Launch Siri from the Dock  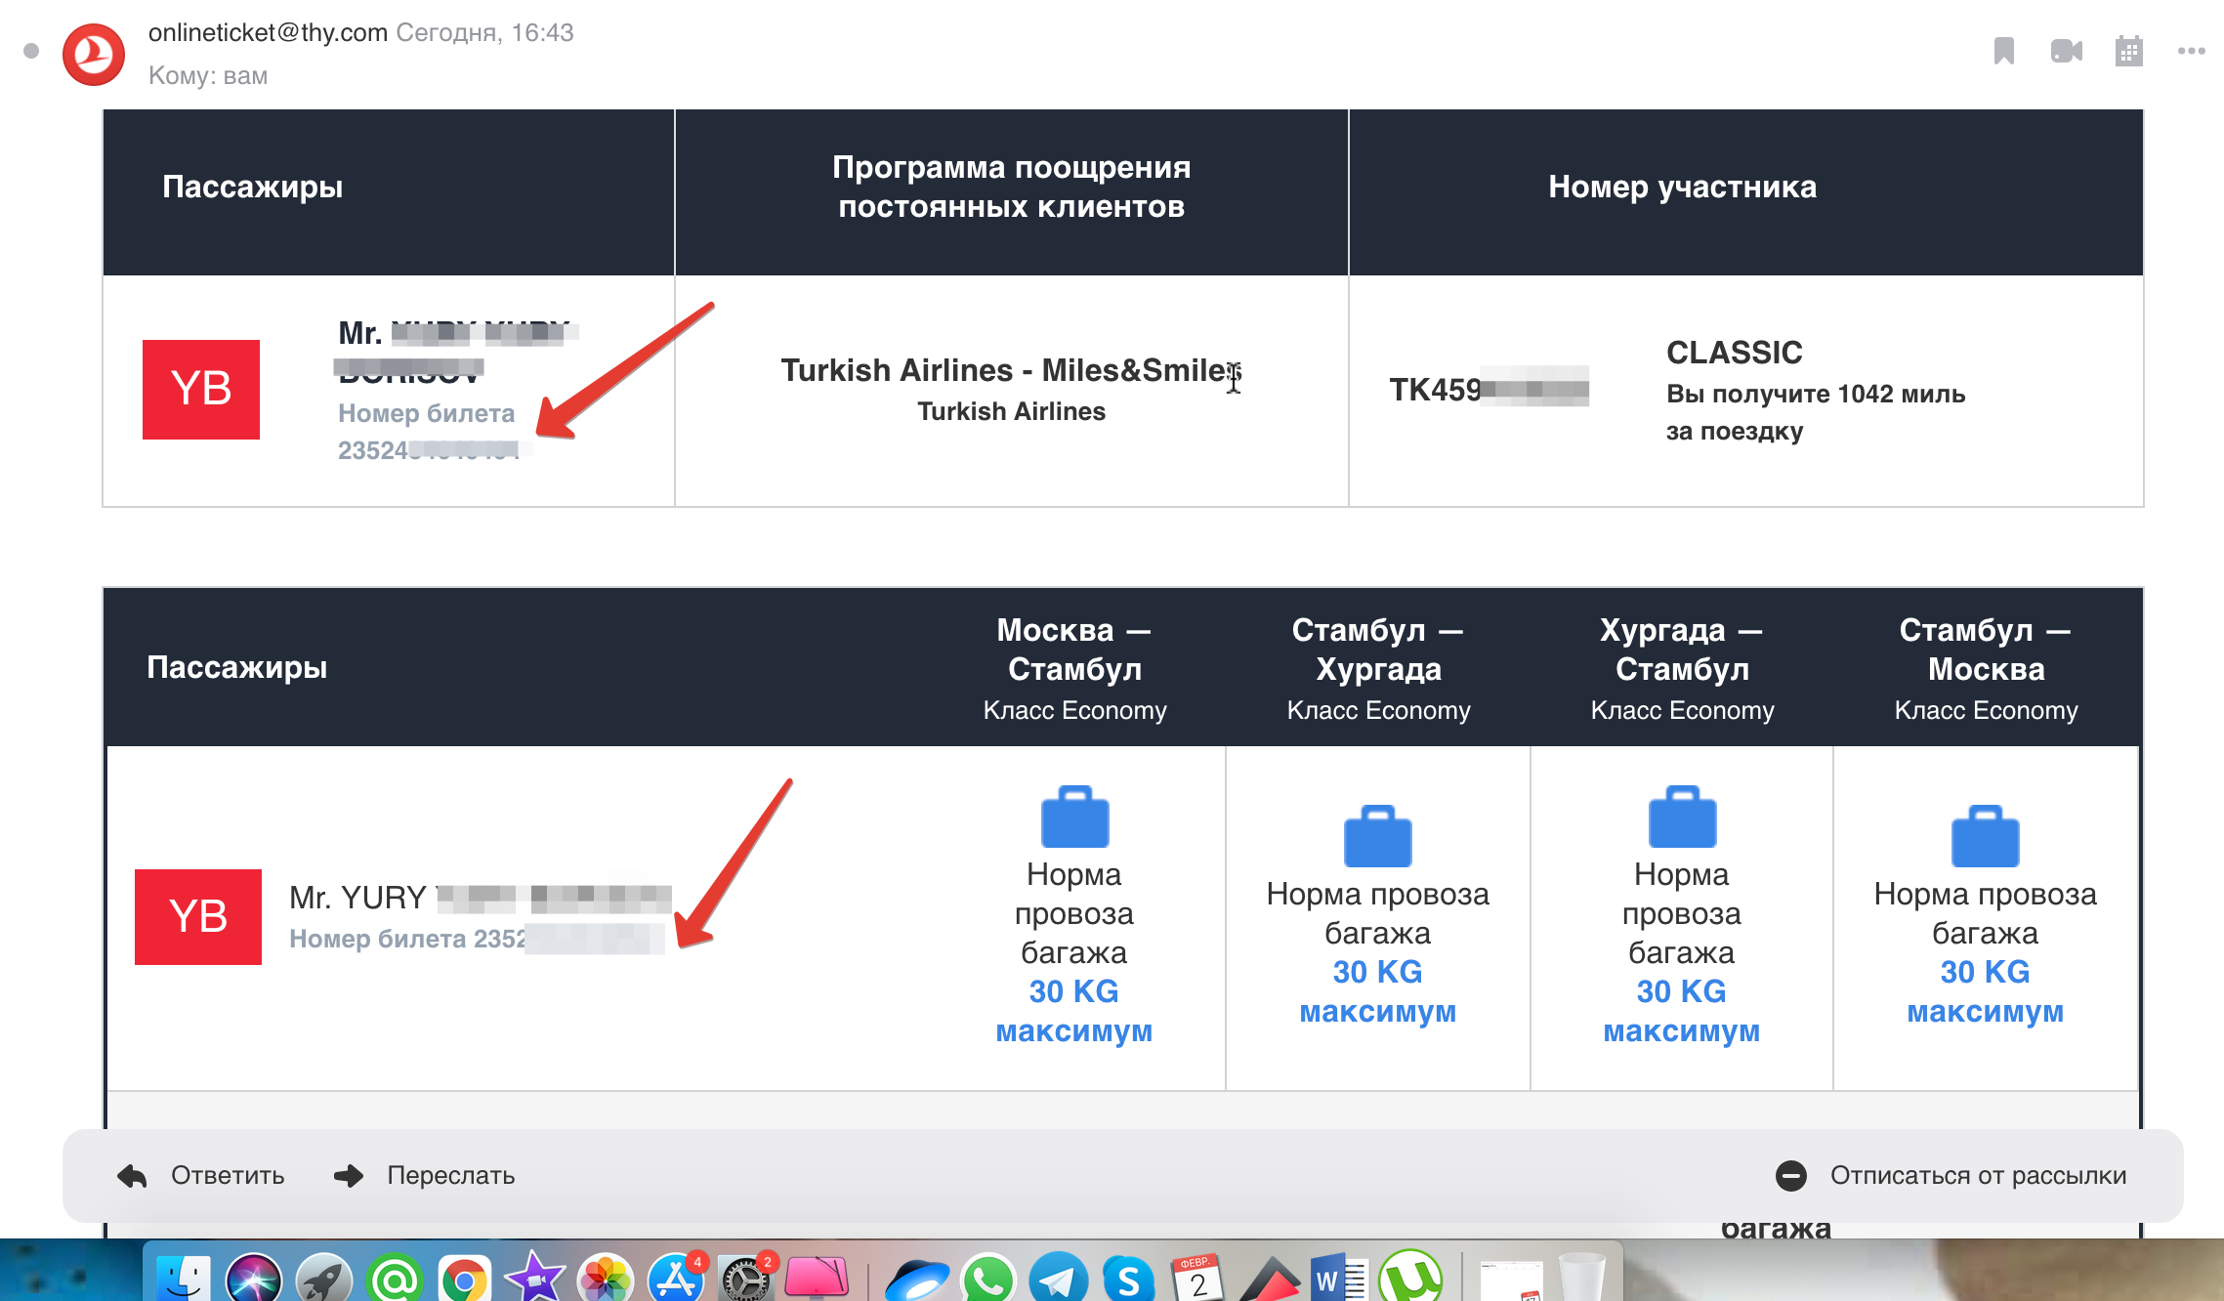click(x=254, y=1278)
